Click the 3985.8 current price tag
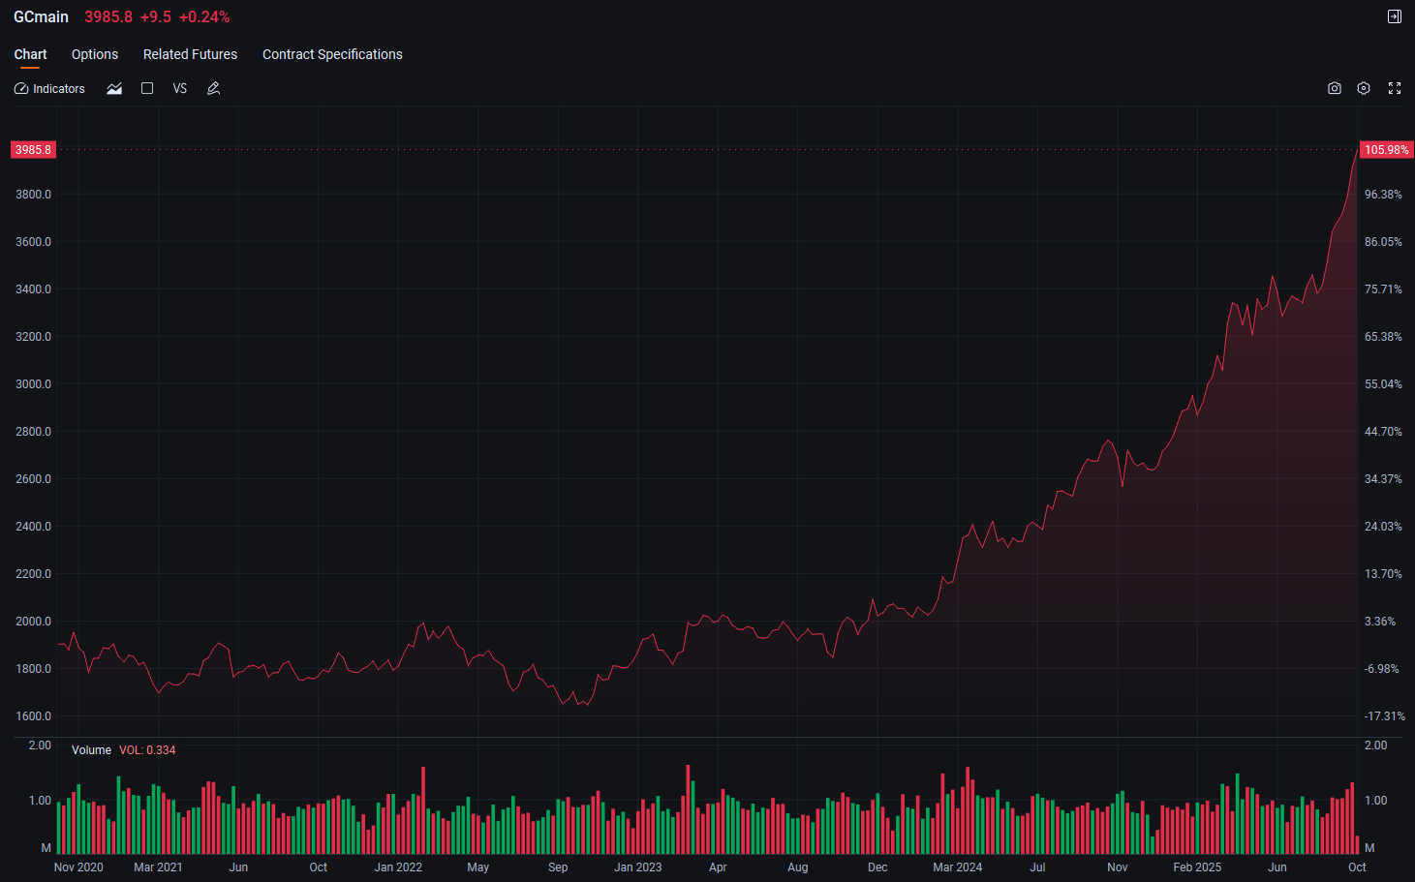1415x882 pixels. pos(33,149)
